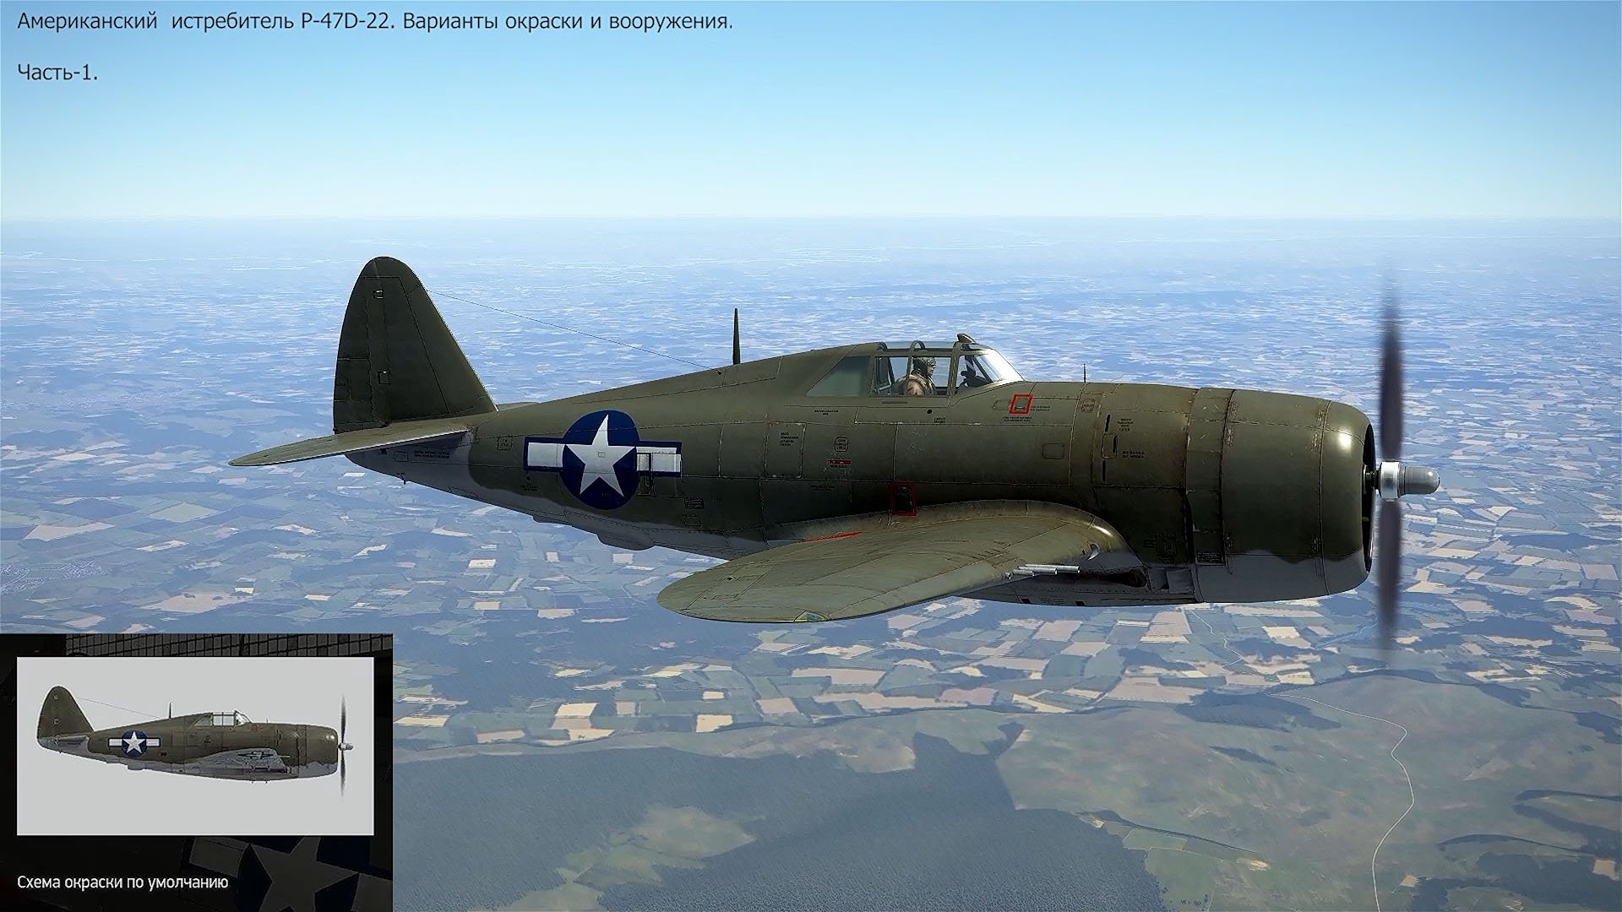1622x912 pixels.
Task: Click the red square marking below cockpit
Action: pos(1021,404)
